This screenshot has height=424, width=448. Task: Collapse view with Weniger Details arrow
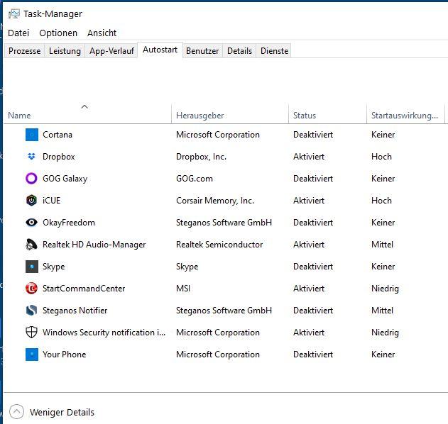16,412
